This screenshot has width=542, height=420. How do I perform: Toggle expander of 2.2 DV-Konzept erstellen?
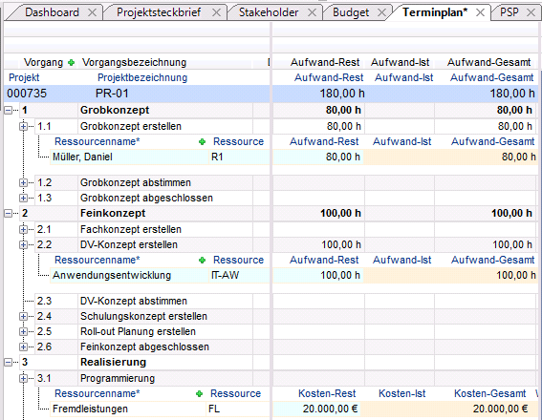pos(23,245)
